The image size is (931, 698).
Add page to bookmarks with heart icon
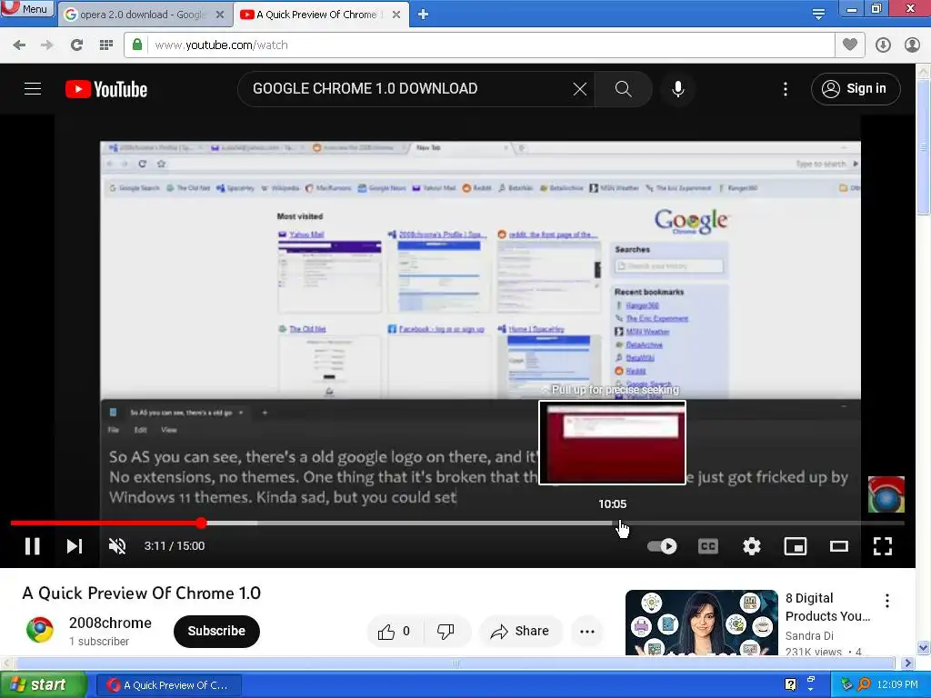[x=850, y=45]
